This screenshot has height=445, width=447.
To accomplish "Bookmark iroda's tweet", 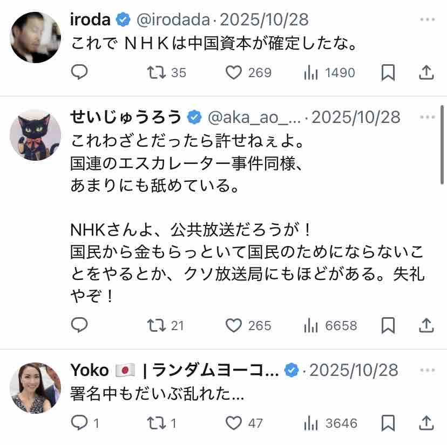I will tap(388, 72).
